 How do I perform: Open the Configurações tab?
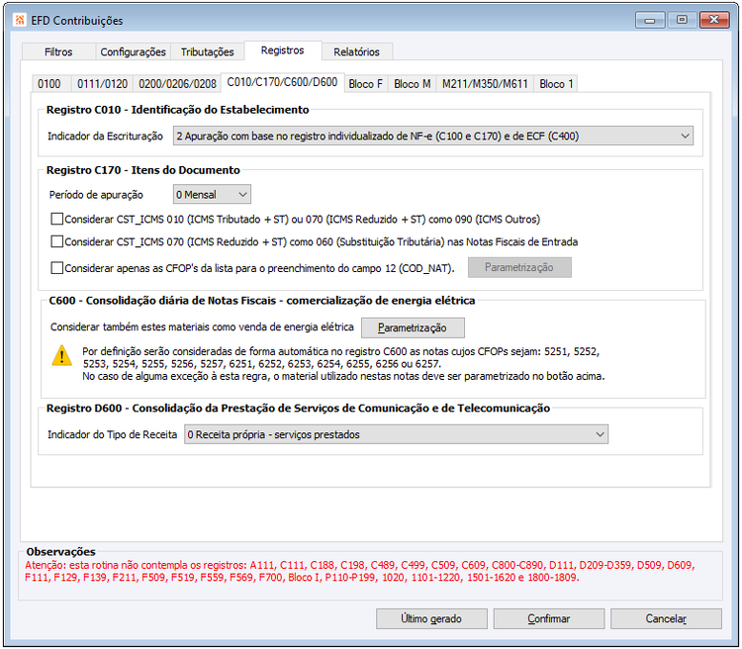pos(133,52)
